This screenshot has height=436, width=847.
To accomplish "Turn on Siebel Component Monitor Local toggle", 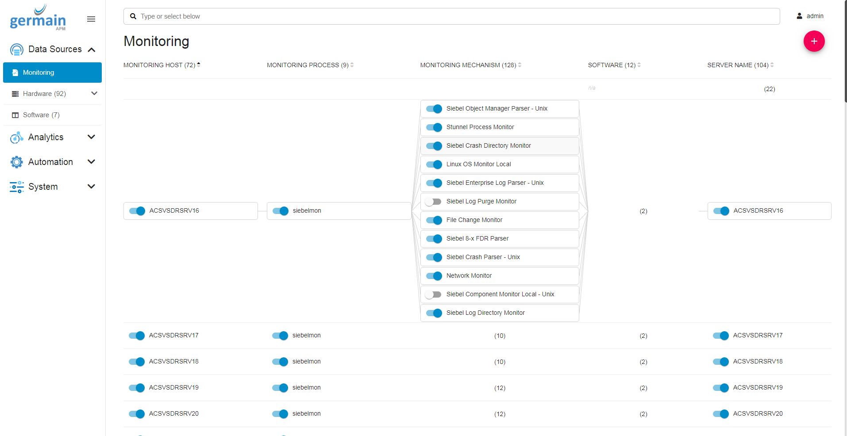I will click(x=433, y=294).
